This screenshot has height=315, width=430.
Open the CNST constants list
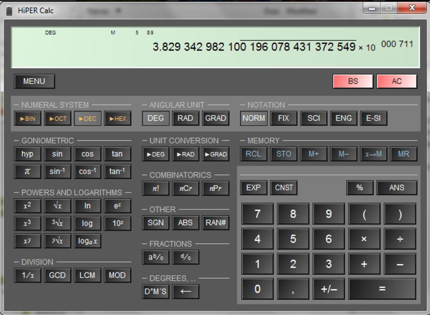(284, 187)
